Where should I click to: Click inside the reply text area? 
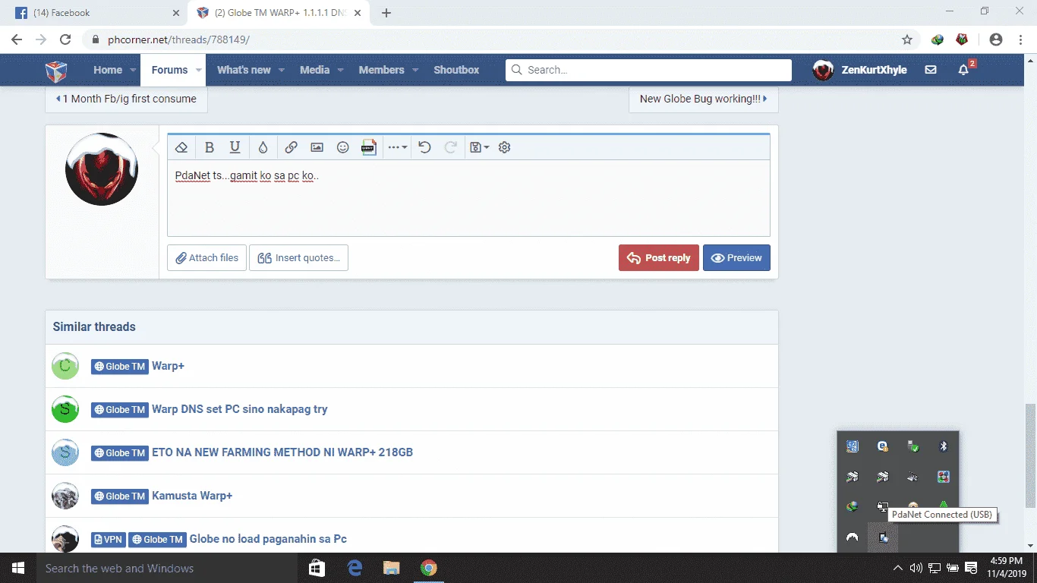(x=468, y=197)
